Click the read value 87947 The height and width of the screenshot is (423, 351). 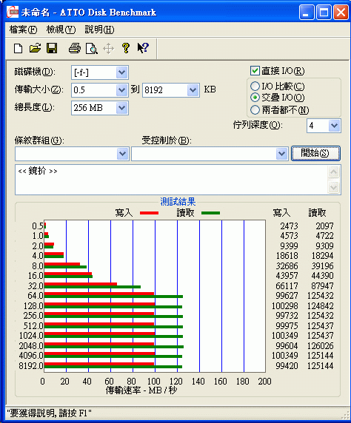point(322,285)
